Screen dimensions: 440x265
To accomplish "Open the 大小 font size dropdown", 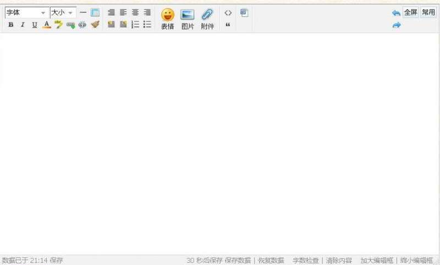I will [62, 12].
